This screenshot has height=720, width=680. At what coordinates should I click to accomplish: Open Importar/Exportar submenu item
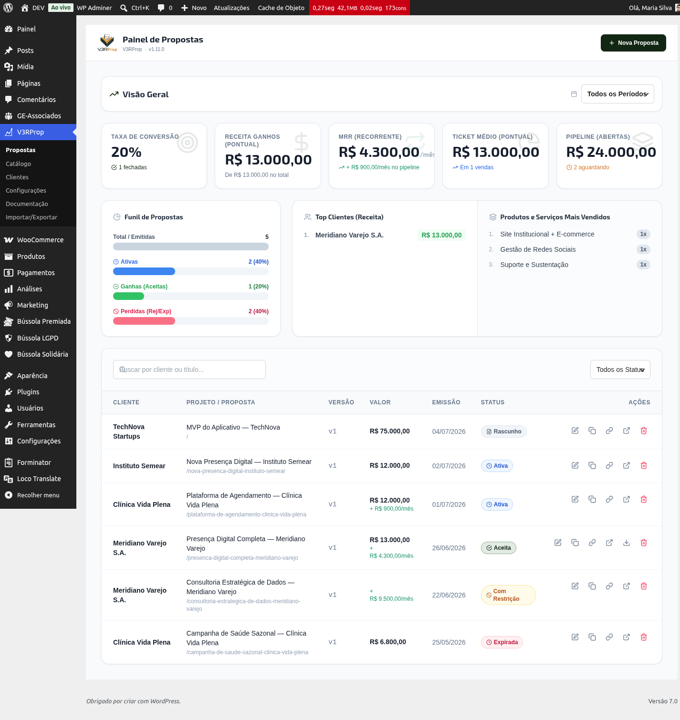(31, 217)
